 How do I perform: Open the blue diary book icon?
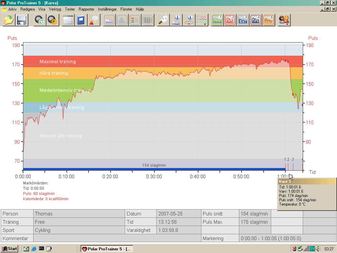click(81, 20)
